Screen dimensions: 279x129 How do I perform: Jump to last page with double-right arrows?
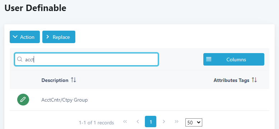176,122
